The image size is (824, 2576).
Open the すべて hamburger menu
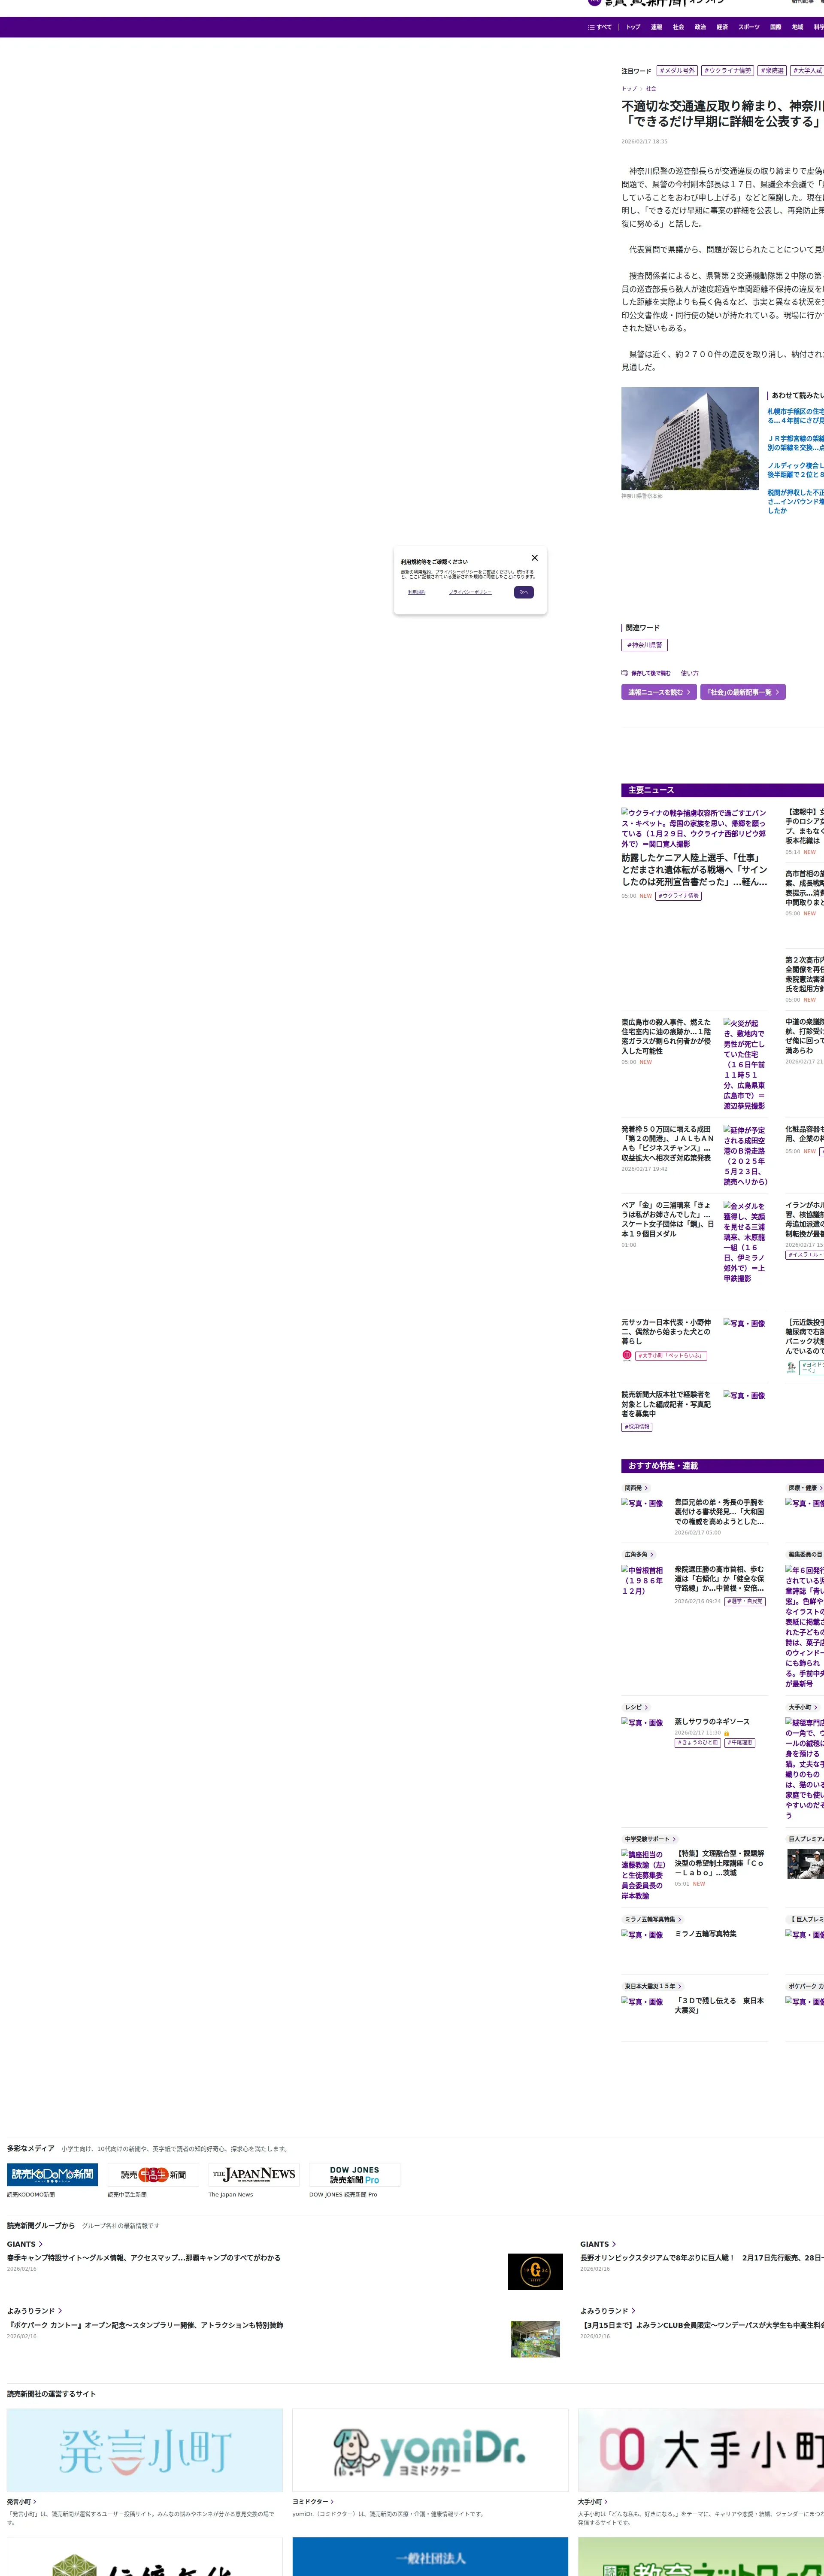600,27
